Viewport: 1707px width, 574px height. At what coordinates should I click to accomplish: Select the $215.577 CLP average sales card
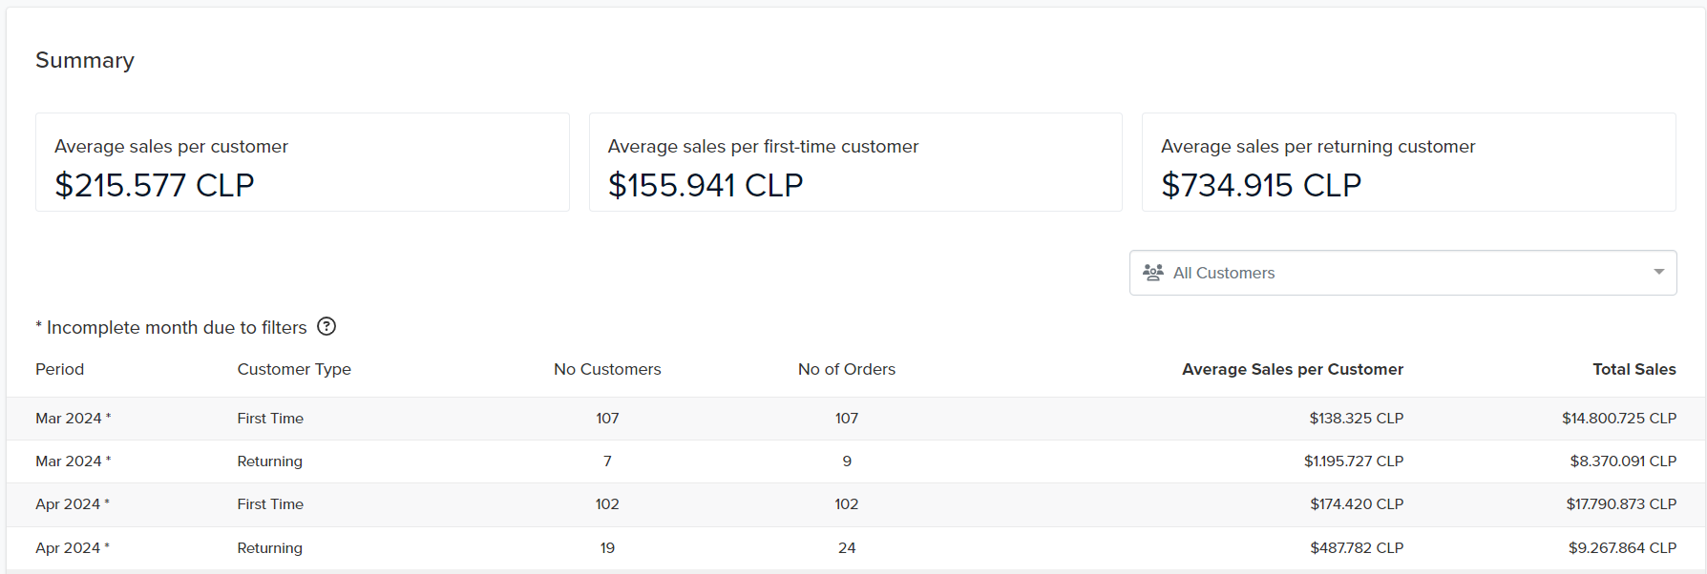[x=302, y=162]
